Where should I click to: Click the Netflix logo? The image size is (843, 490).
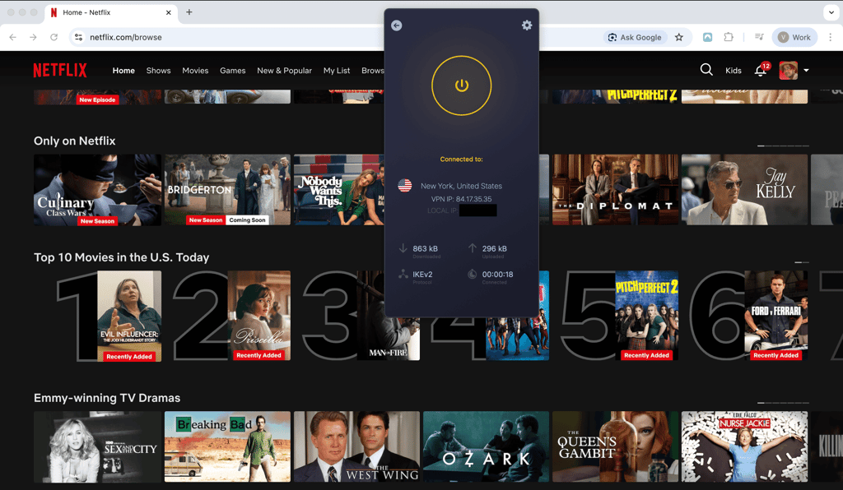(x=60, y=71)
